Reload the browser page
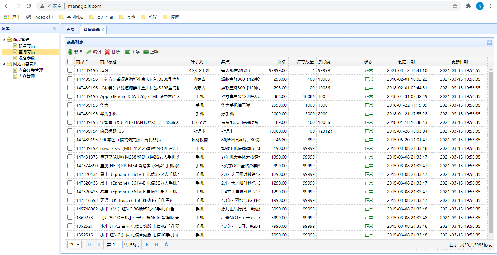 click(29, 6)
